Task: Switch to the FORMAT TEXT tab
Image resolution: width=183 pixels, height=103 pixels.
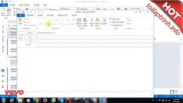Action: 62,15
